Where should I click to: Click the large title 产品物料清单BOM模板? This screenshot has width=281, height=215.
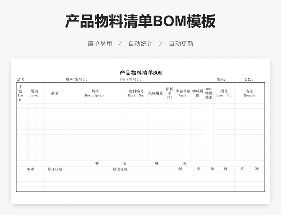pyautogui.click(x=140, y=21)
